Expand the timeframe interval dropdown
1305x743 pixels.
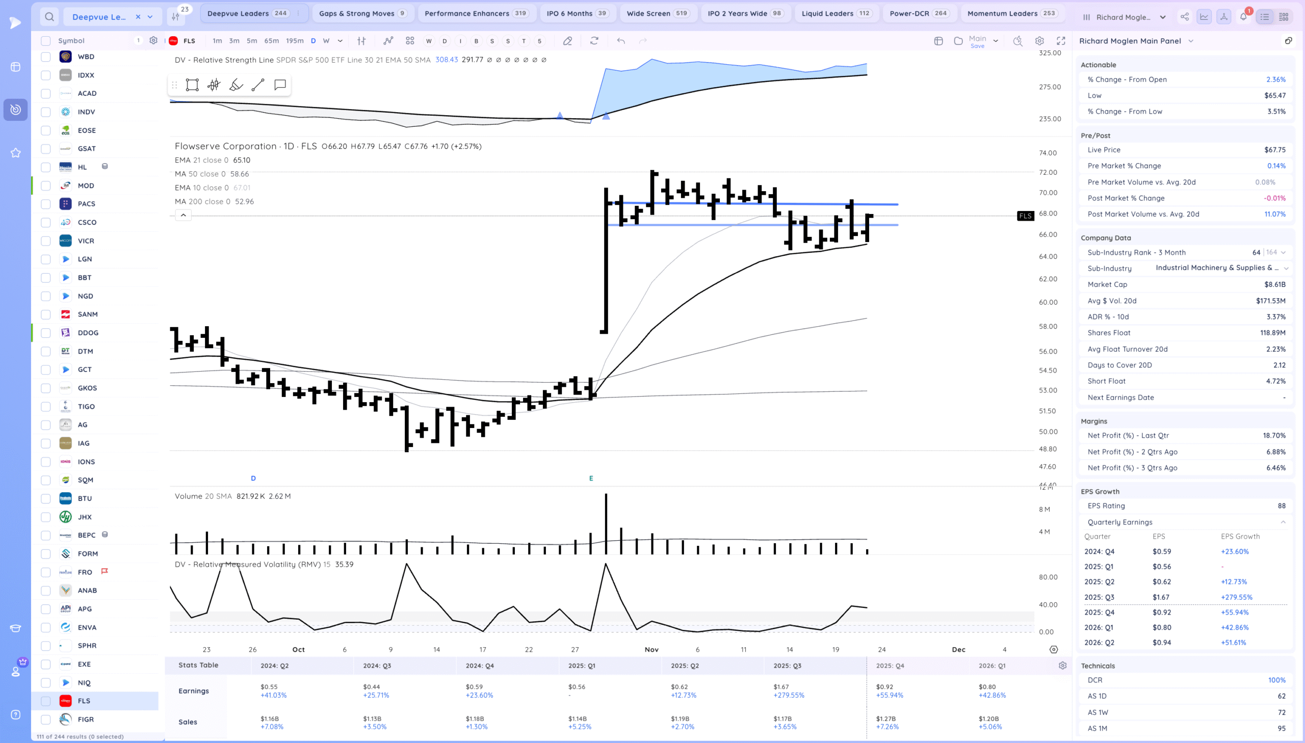(x=340, y=41)
